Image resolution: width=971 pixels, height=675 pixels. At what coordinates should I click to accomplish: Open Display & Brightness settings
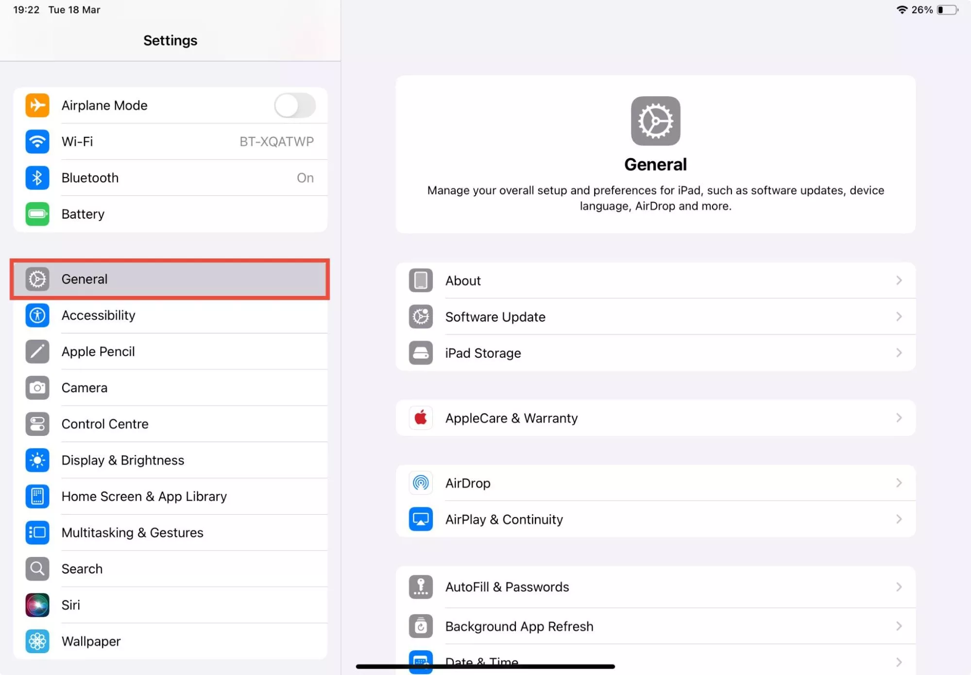[123, 460]
